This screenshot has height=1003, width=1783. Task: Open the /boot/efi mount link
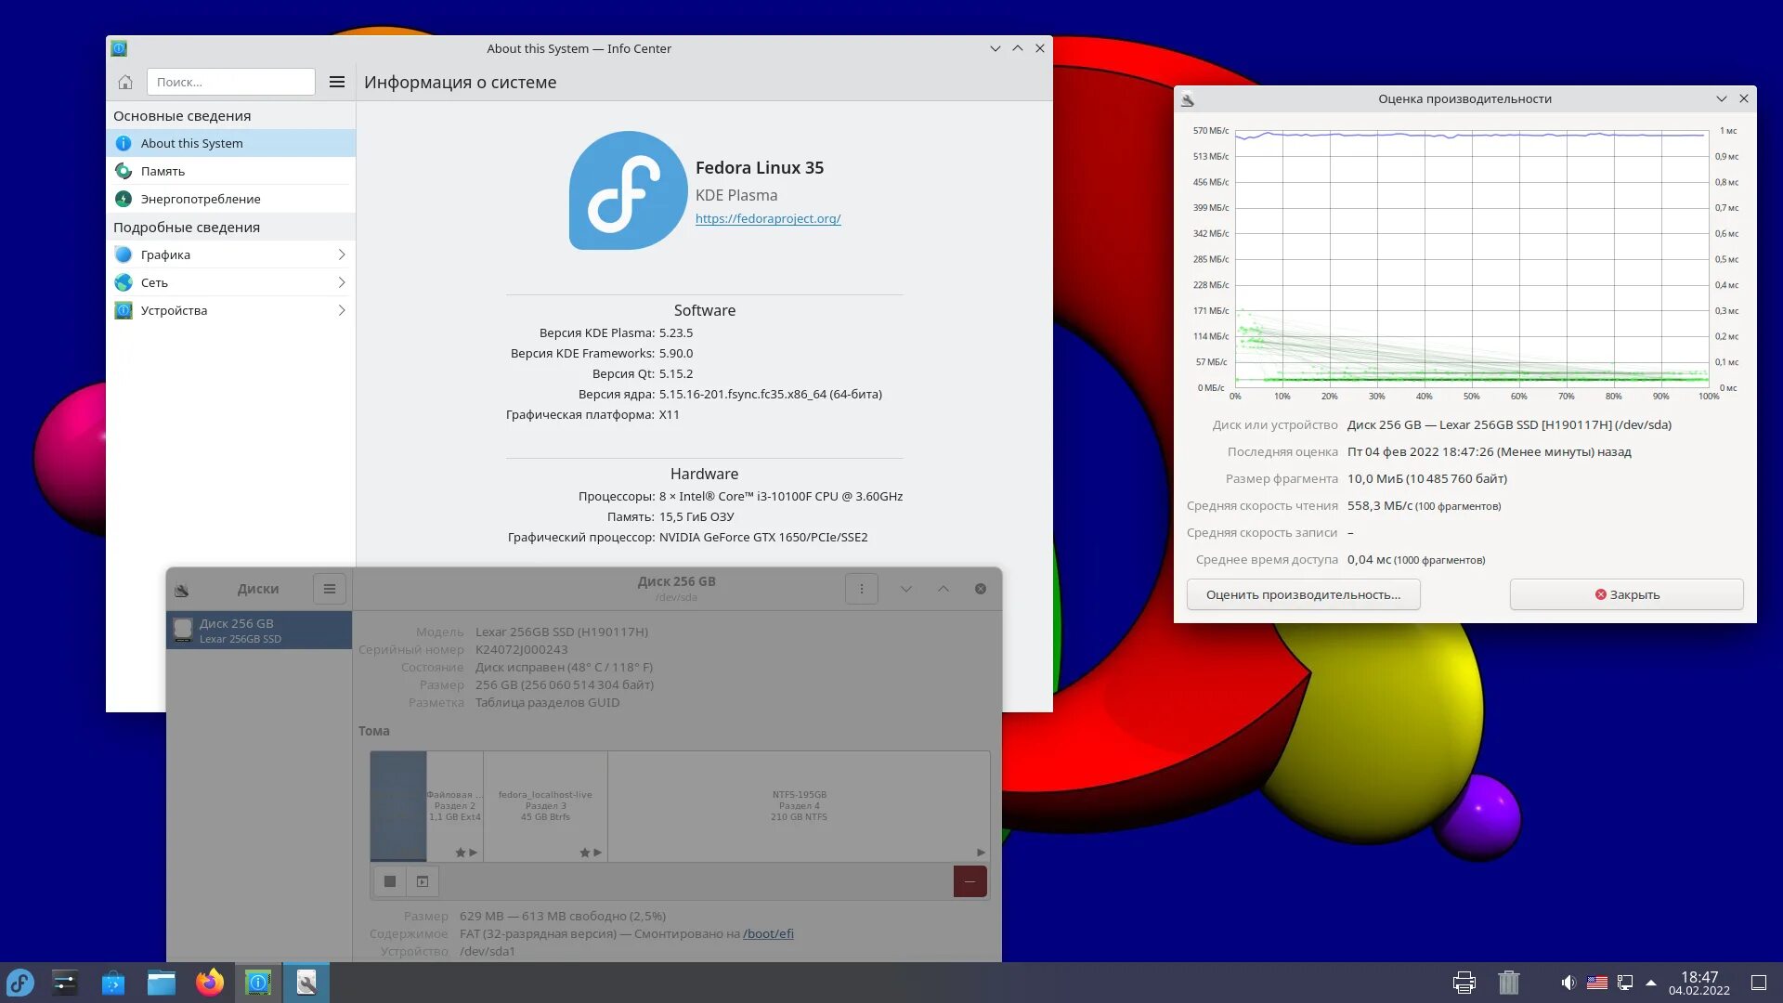click(x=768, y=933)
